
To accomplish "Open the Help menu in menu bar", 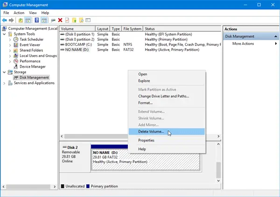I will pyautogui.click(x=45, y=13).
